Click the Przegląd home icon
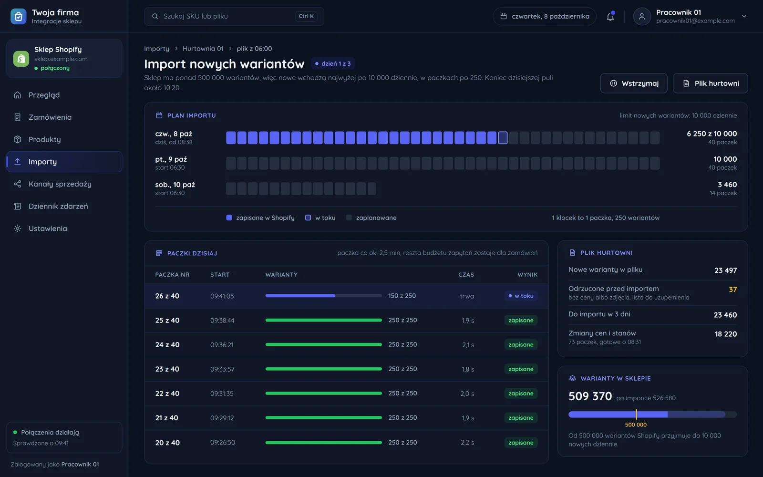763x477 pixels. 18,95
